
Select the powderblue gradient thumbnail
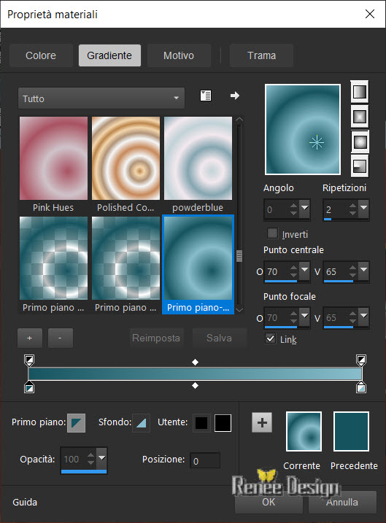coord(198,158)
